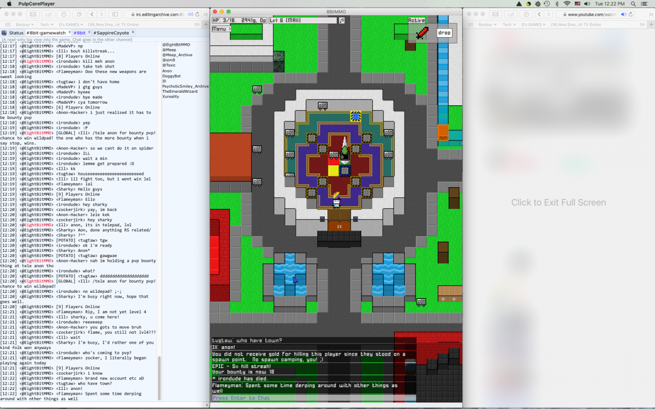
Task: Click the drop item button
Action: [444, 33]
